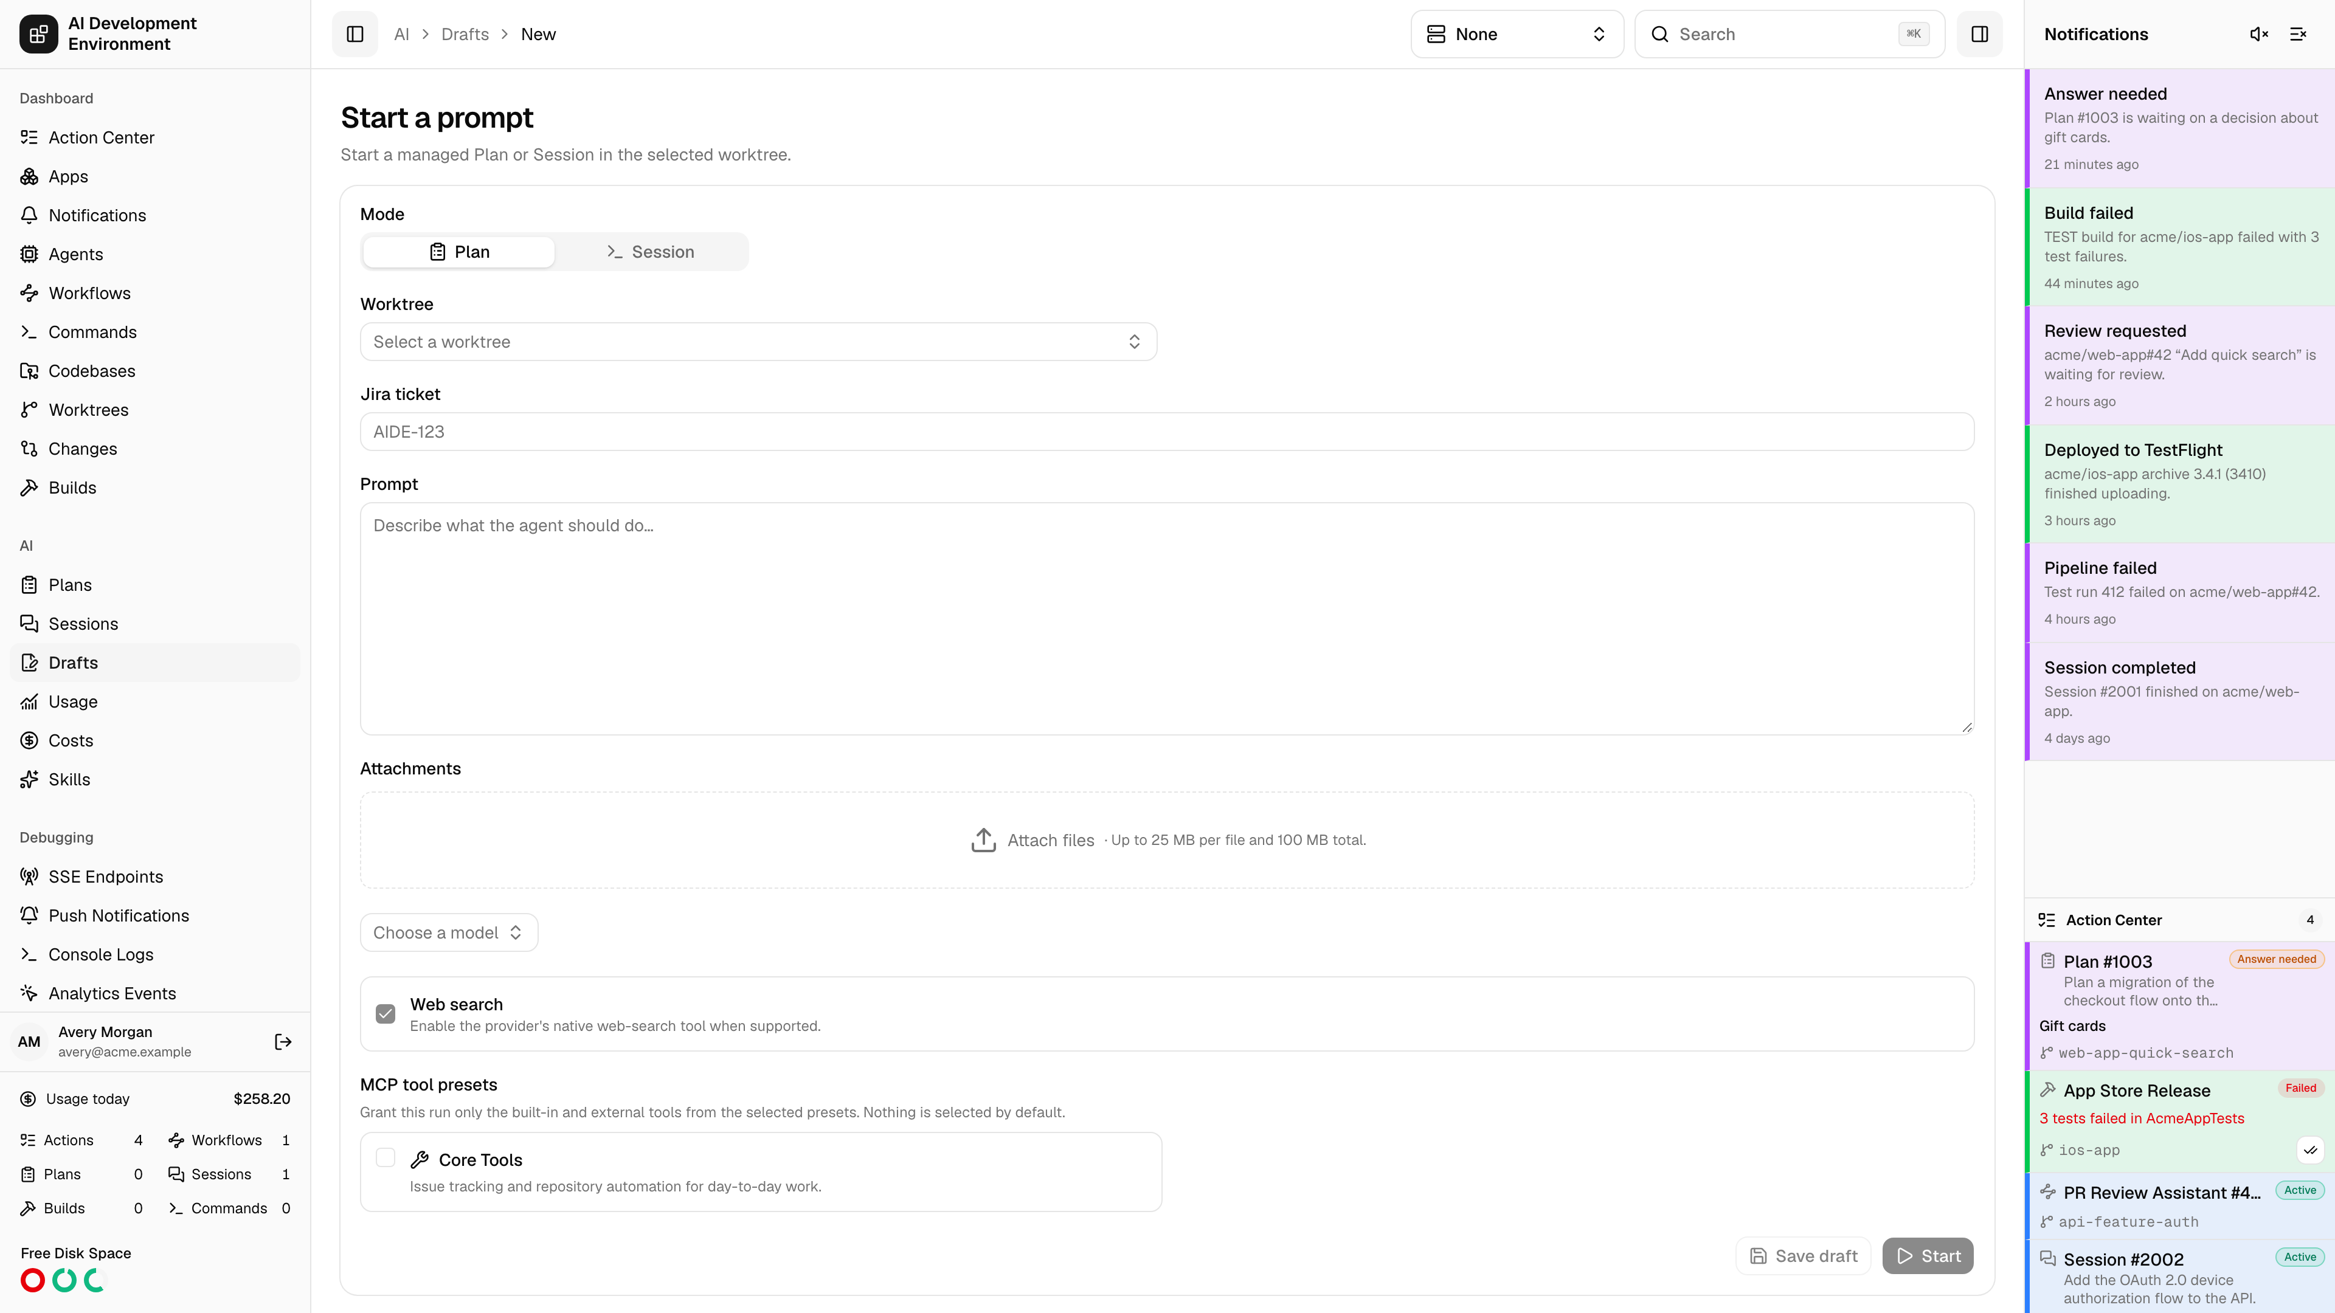This screenshot has height=1313, width=2335.
Task: Click the Start button
Action: [x=1927, y=1256]
